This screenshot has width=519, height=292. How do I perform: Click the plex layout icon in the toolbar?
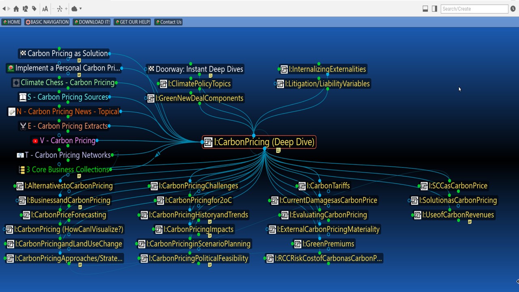[x=60, y=9]
